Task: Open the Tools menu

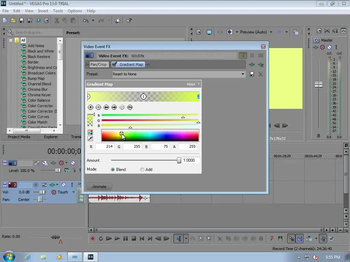Action: click(x=58, y=11)
